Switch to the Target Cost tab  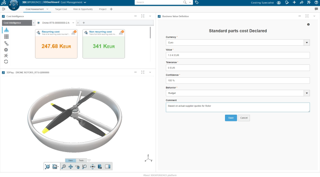(61, 9)
